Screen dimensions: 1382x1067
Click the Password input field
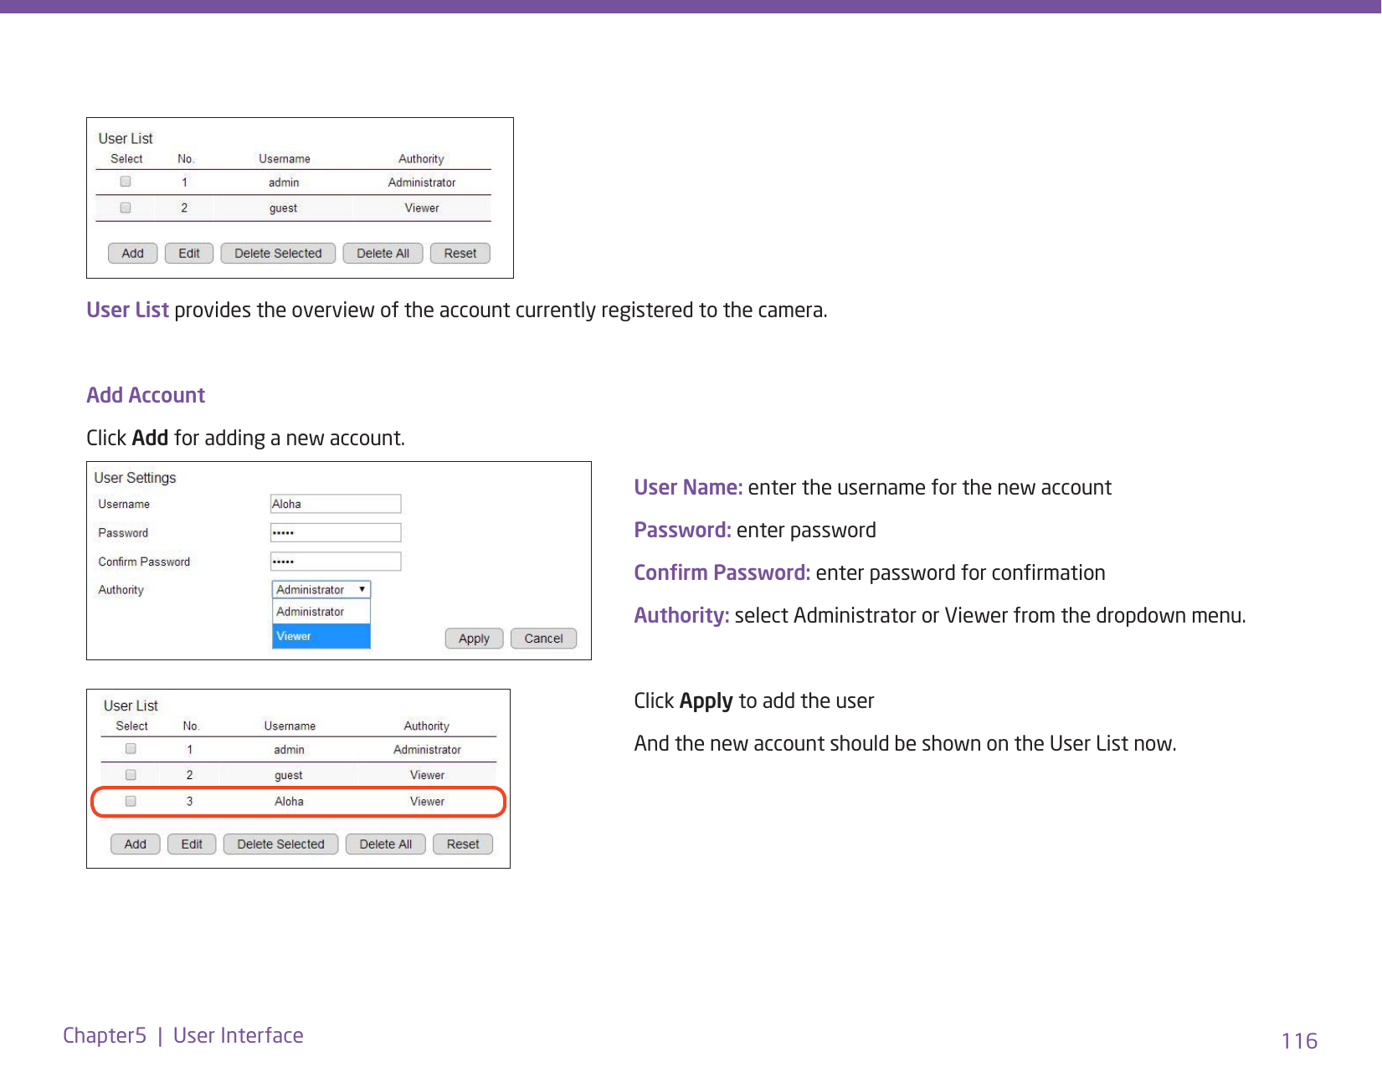[336, 533]
